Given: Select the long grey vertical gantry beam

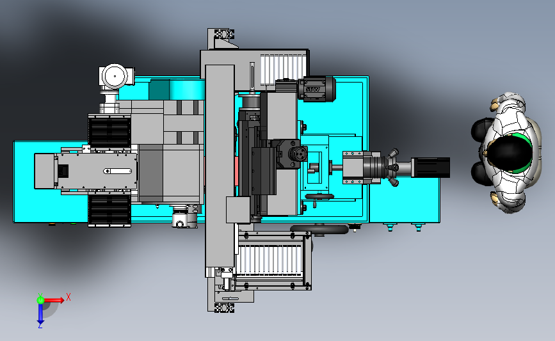Looking at the screenshot, I should (220, 166).
